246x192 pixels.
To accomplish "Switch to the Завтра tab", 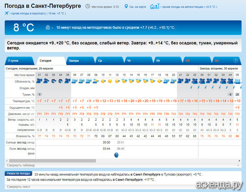I will click(x=80, y=61).
